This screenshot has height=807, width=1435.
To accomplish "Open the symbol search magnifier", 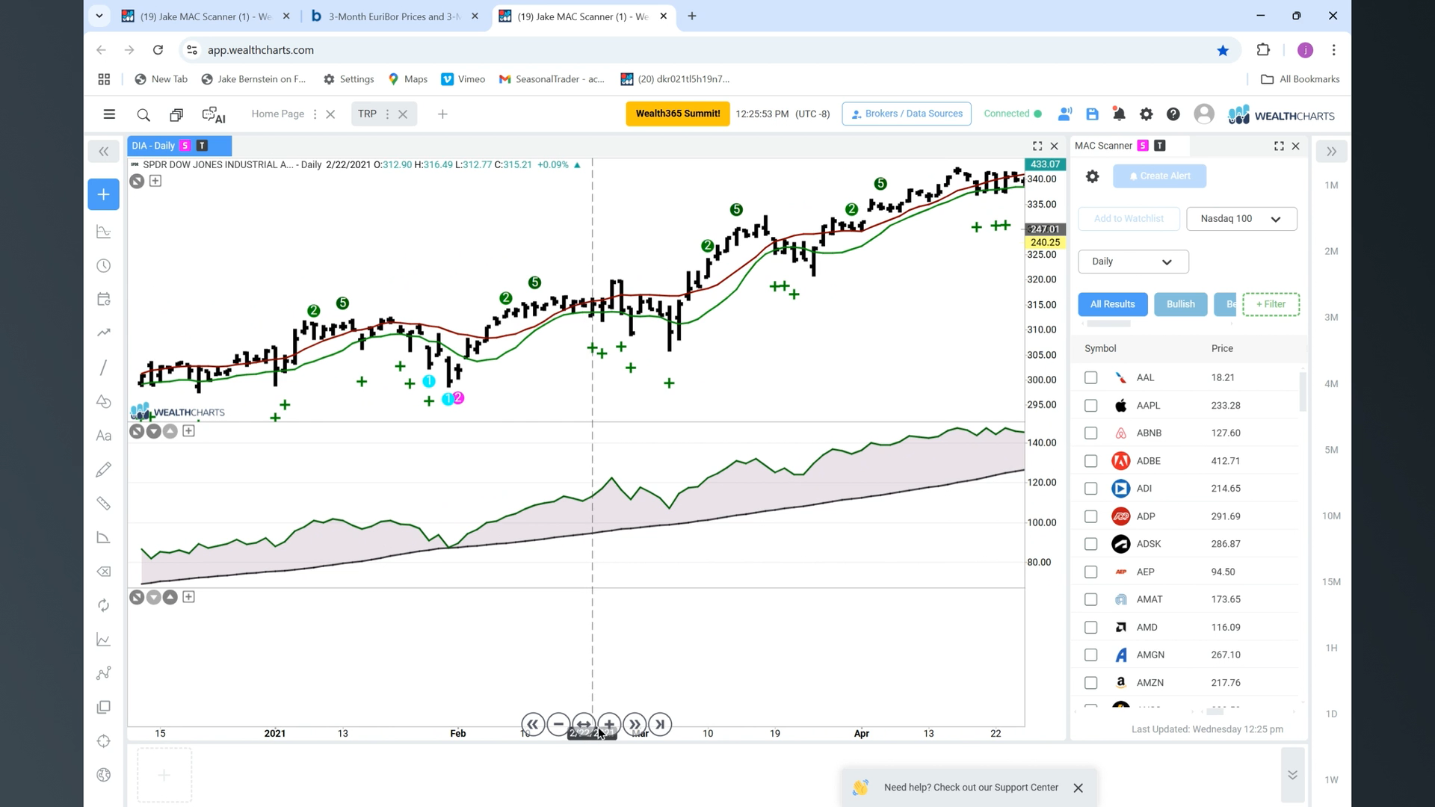I will [x=143, y=114].
